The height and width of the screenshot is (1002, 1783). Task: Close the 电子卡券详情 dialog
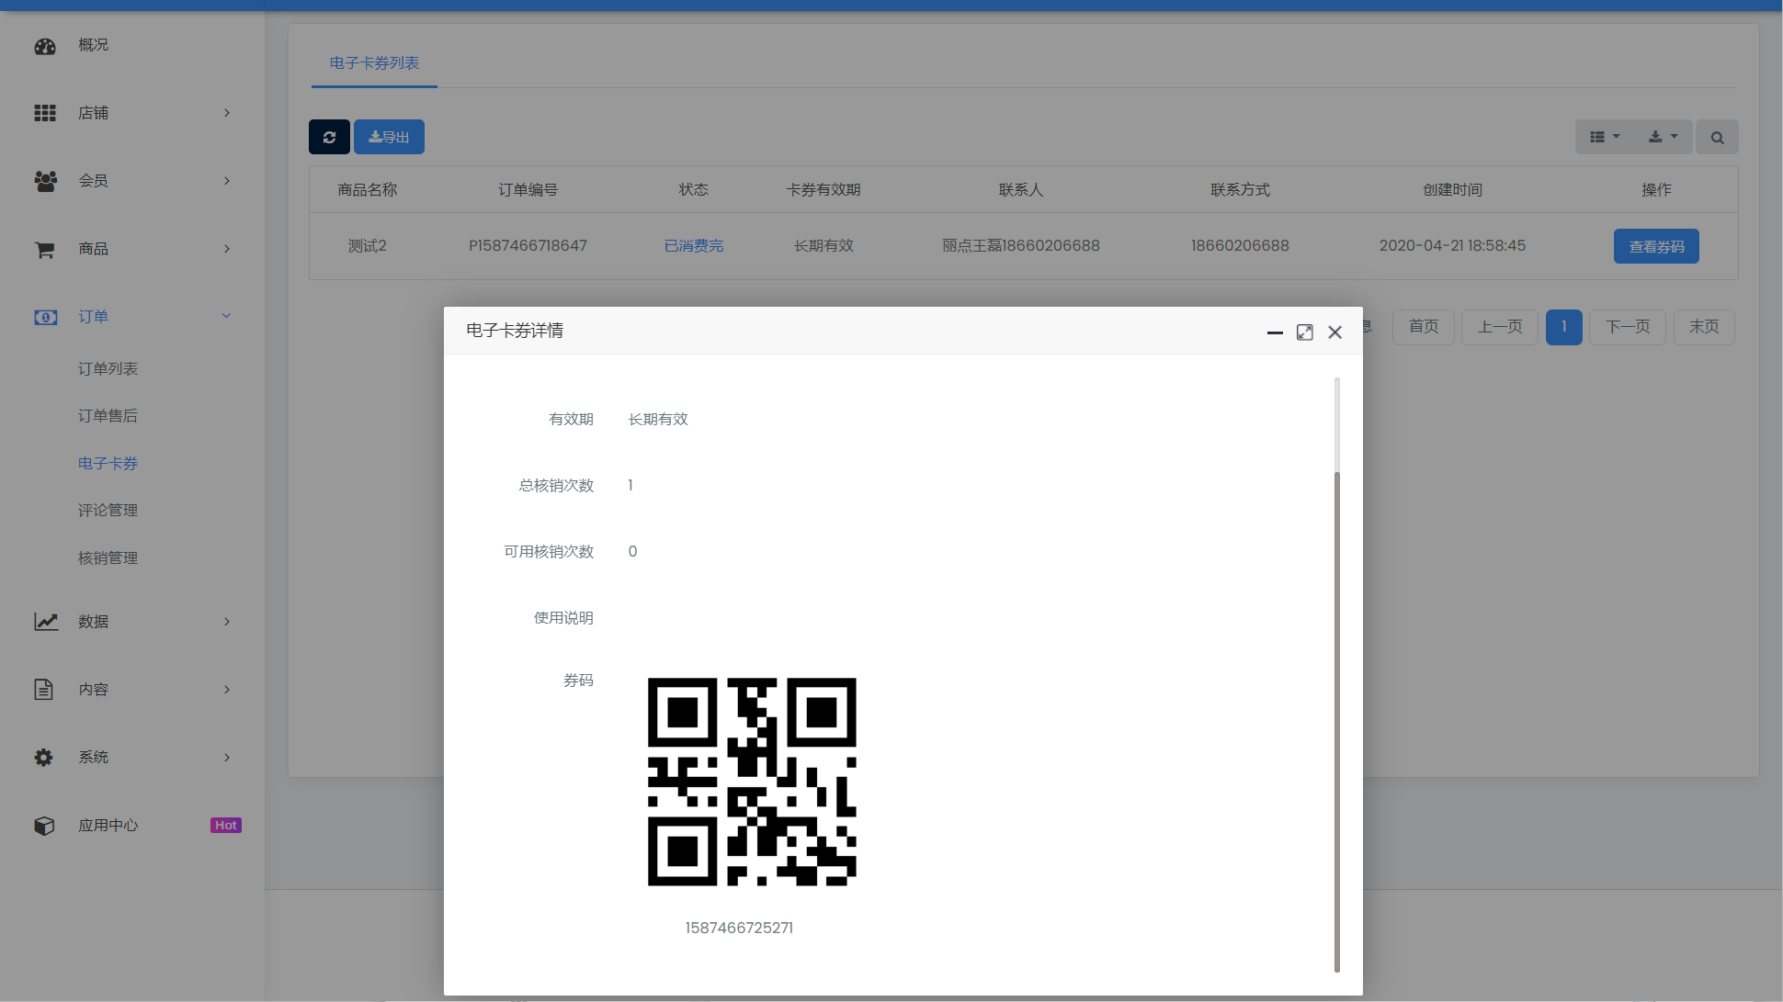[x=1335, y=332]
